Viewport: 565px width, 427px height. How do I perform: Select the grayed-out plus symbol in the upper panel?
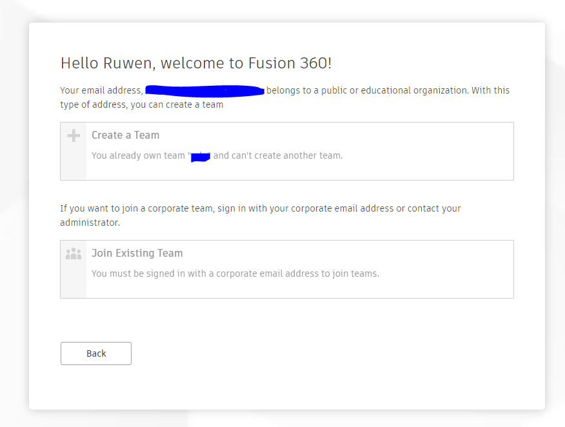pyautogui.click(x=73, y=135)
